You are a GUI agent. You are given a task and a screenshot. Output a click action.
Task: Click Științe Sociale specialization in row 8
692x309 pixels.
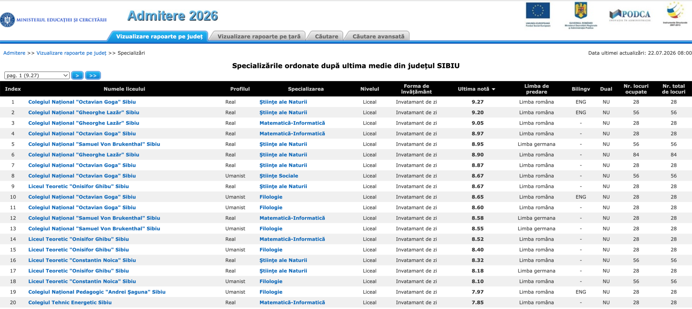279,176
